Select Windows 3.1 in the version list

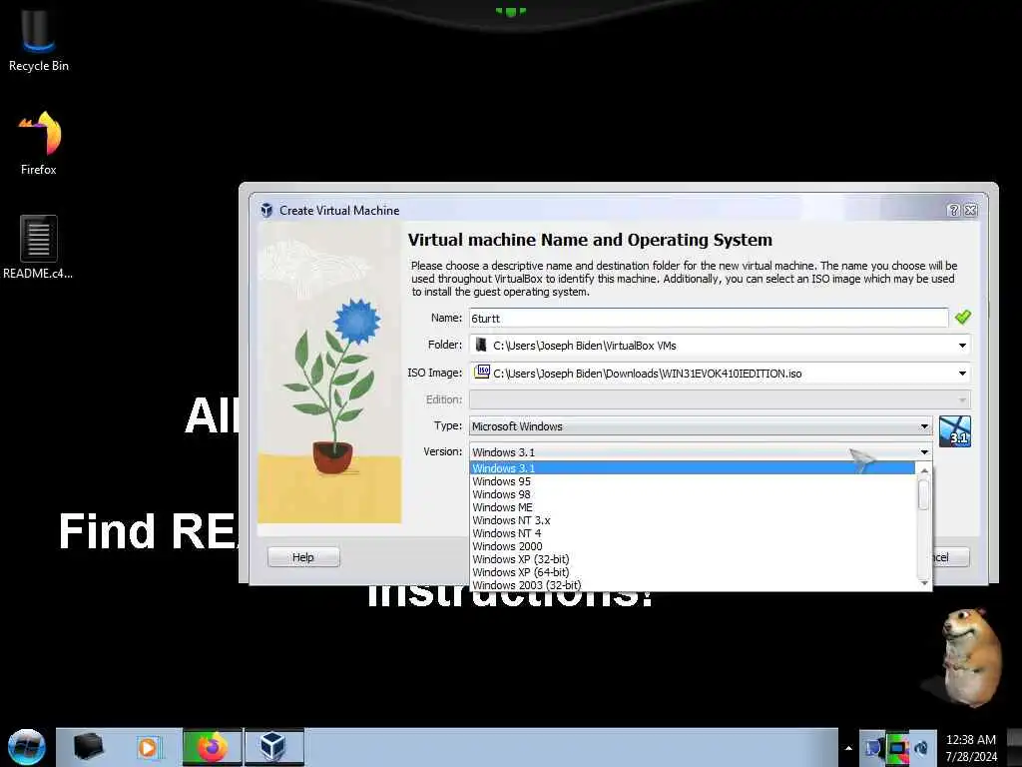693,468
